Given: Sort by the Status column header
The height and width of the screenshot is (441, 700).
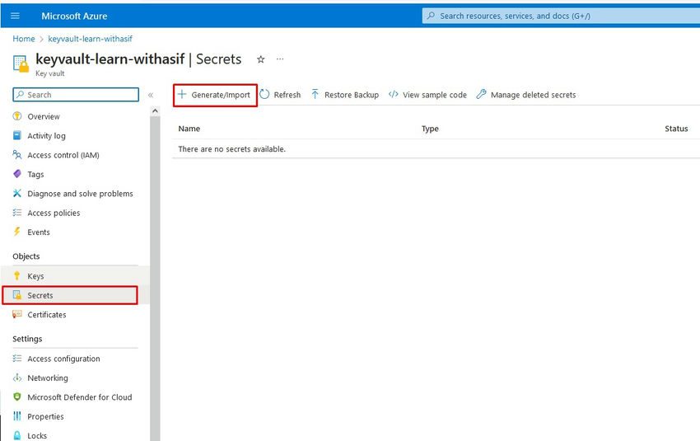Looking at the screenshot, I should [676, 129].
